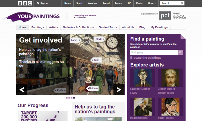Screen dimensions: 202x121
Task: Click the Target 200,000 paintings progress map
Action: [43, 116]
